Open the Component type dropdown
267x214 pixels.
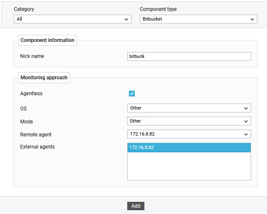tap(199, 19)
